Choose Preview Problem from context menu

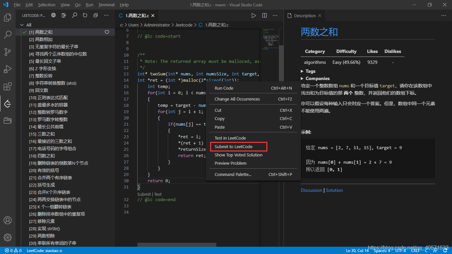click(253, 163)
